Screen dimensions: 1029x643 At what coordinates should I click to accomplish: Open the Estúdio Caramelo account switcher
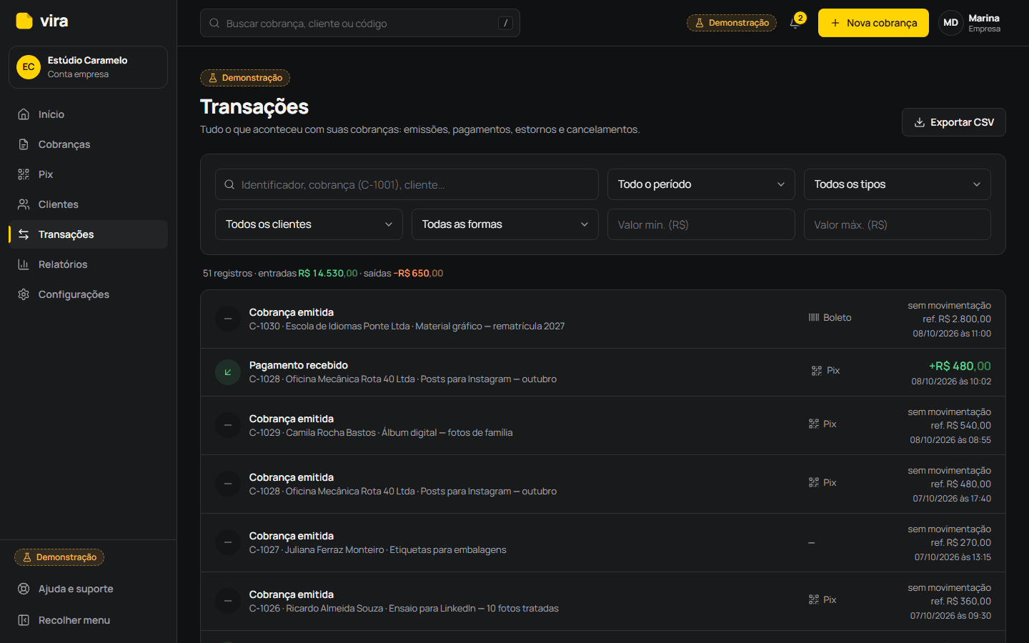coord(88,67)
